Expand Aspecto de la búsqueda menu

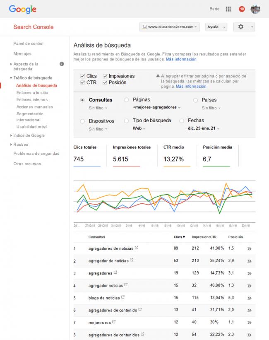click(11, 64)
